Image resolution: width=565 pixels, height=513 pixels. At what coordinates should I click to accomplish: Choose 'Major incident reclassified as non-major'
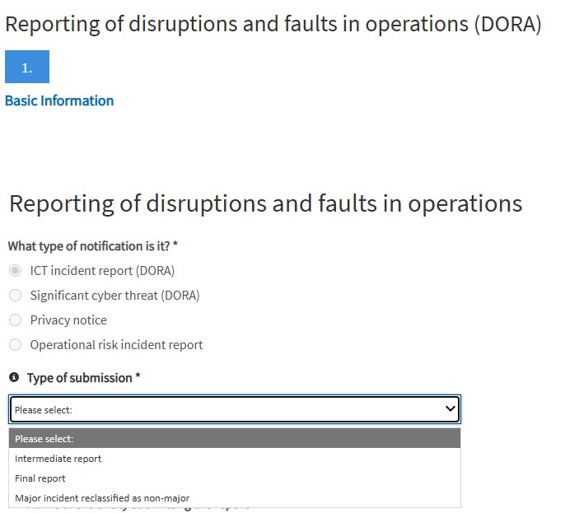[x=102, y=498]
